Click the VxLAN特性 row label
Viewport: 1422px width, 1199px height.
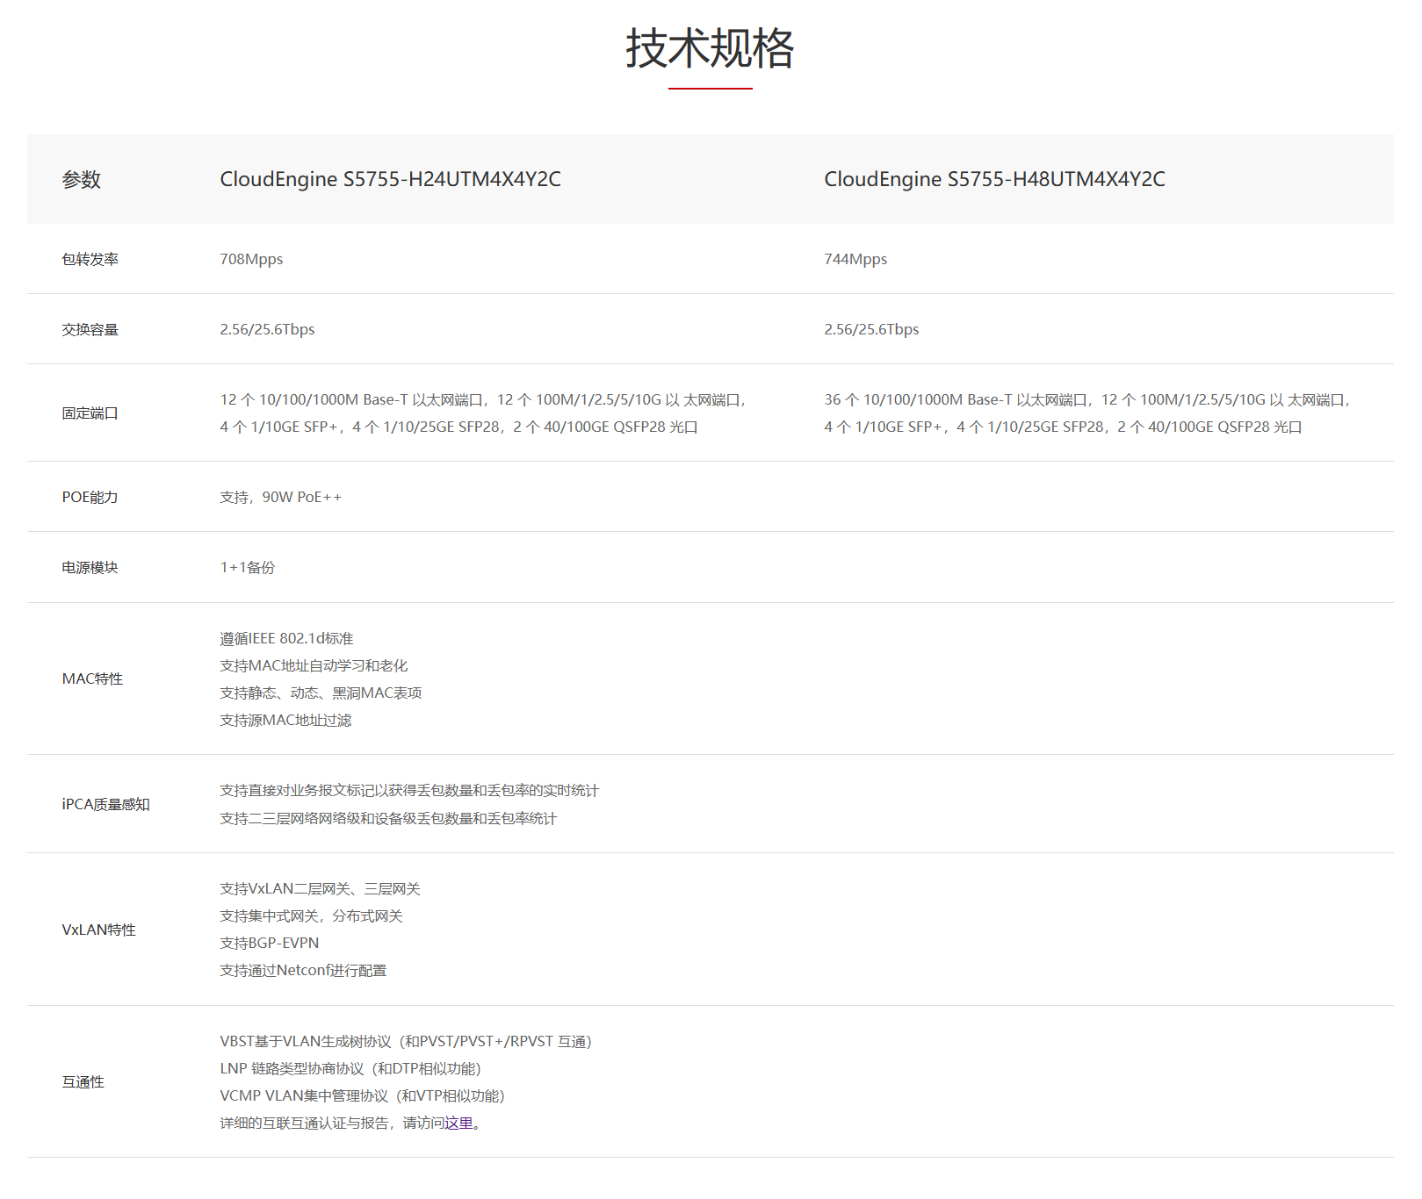(98, 930)
